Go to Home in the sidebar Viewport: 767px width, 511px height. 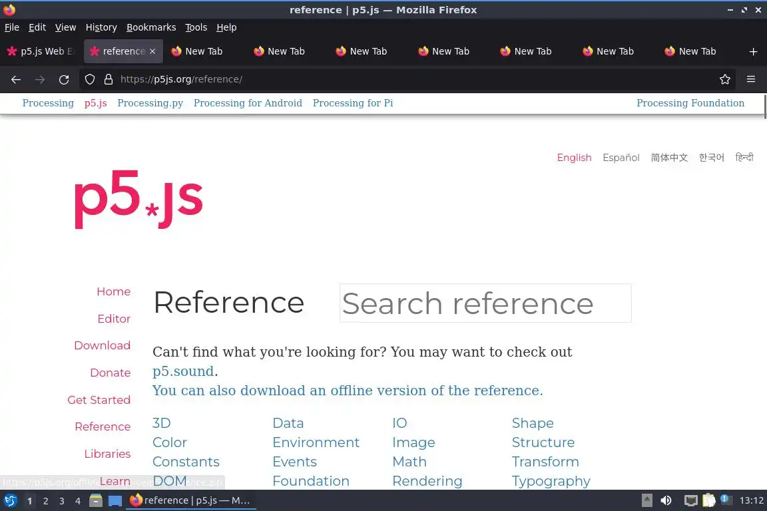pos(113,291)
